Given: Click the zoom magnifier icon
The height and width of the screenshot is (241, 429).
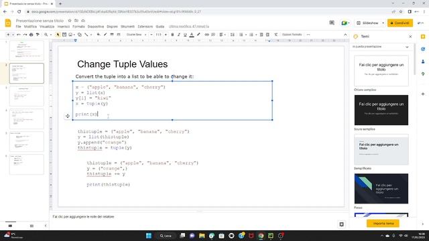Looking at the screenshot, I should click(46, 35).
